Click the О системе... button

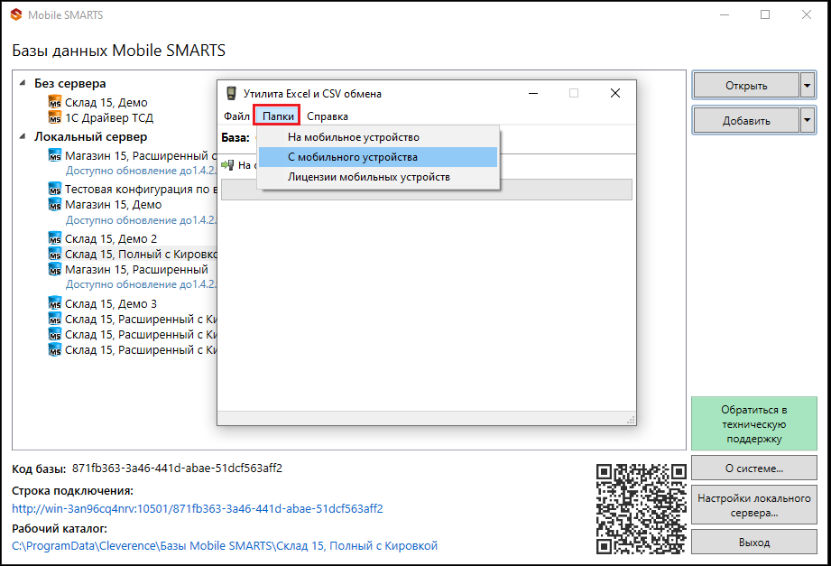(753, 469)
